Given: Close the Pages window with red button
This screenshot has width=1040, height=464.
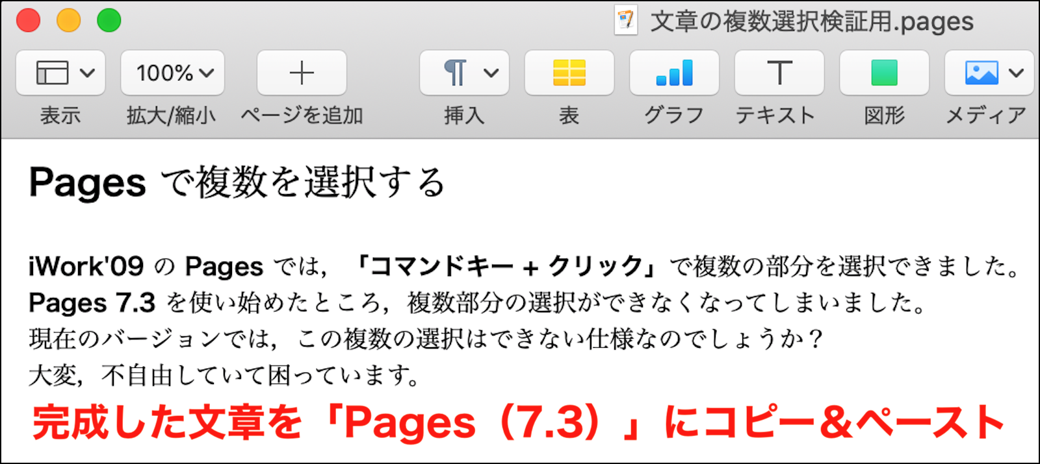Looking at the screenshot, I should [x=29, y=21].
